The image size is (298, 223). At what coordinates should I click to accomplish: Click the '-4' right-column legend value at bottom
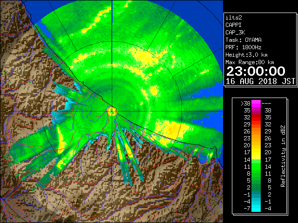point(268,209)
